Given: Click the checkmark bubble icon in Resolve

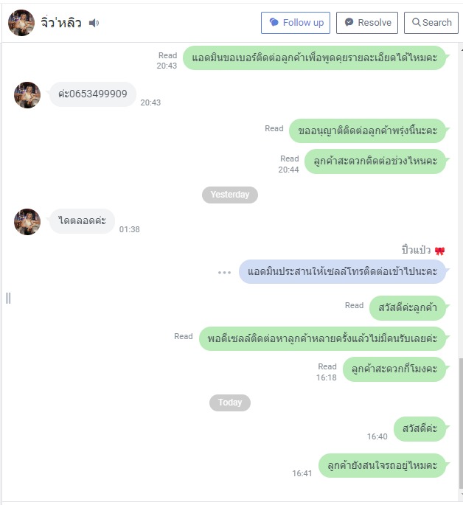Looking at the screenshot, I should (349, 22).
